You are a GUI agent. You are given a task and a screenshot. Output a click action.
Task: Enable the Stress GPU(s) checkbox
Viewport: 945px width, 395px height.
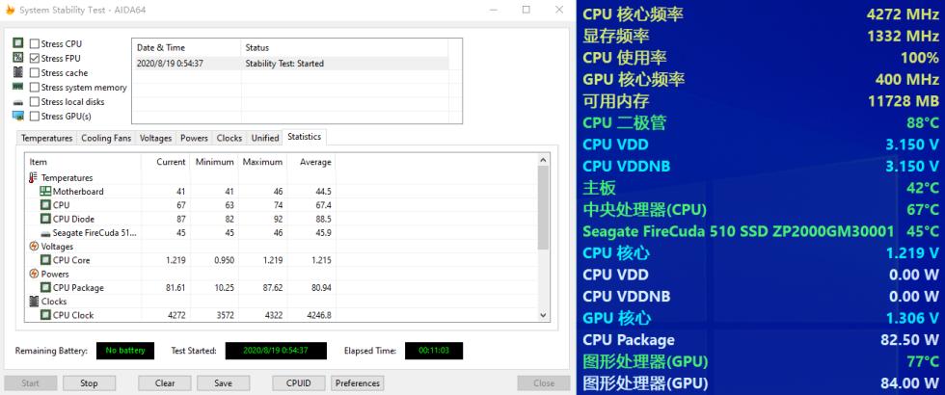click(35, 117)
